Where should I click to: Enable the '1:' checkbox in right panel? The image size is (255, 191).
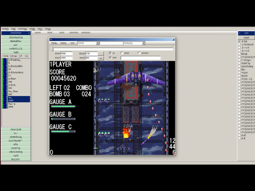[x=240, y=45]
